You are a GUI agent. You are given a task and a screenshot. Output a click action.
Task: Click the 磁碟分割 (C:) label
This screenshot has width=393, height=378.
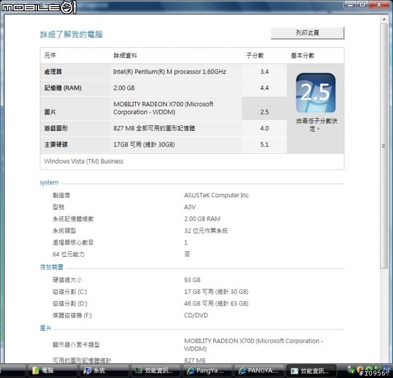click(69, 292)
